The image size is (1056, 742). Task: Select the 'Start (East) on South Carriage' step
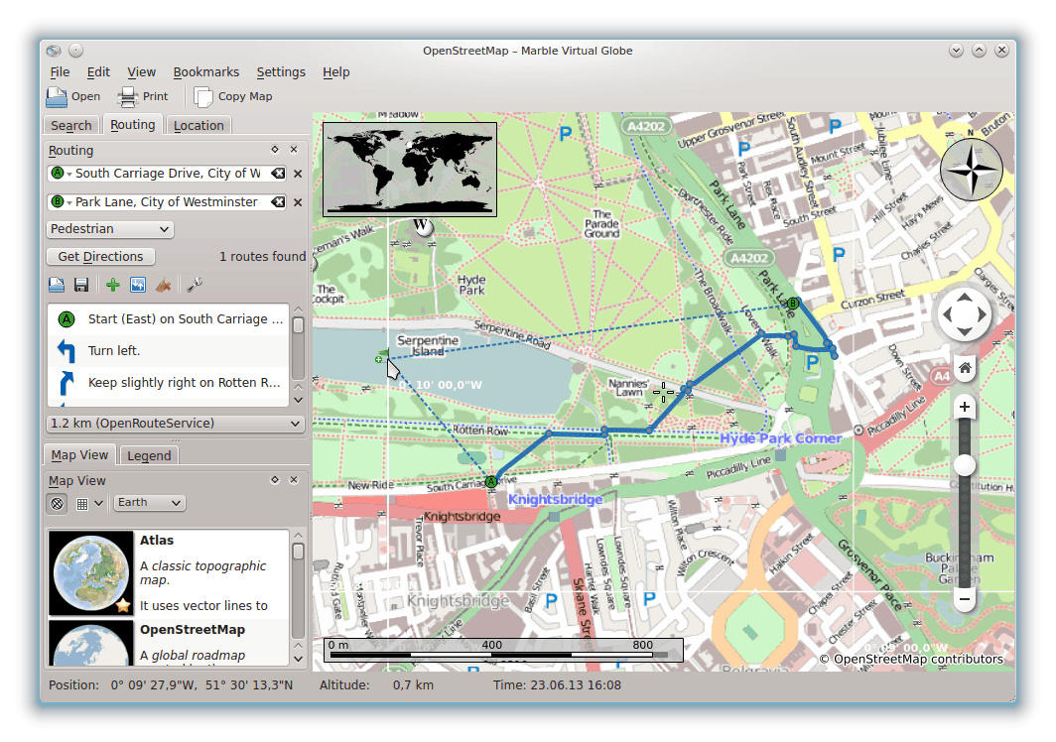click(169, 319)
